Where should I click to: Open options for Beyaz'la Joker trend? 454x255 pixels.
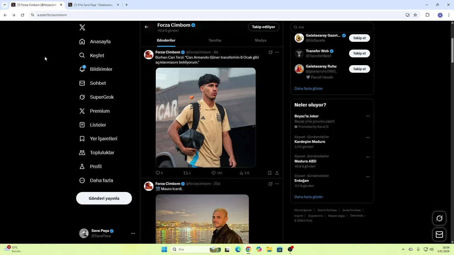(368, 116)
